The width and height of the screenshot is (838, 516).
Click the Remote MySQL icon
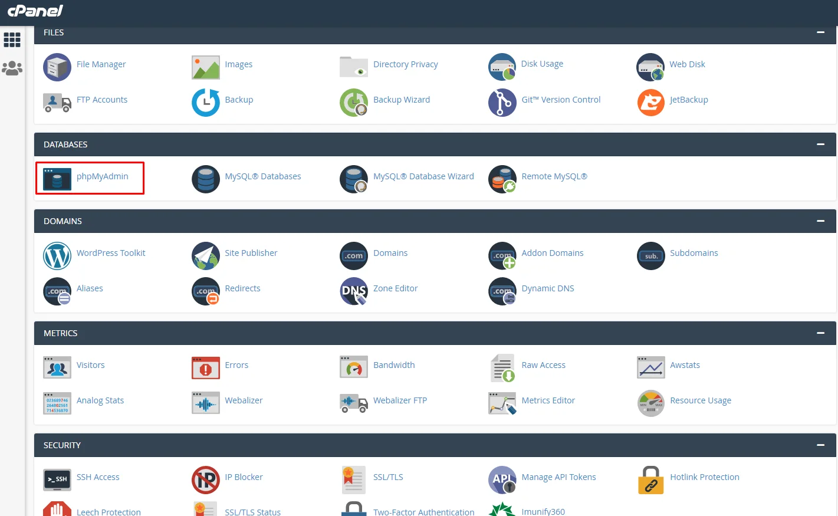coord(502,179)
